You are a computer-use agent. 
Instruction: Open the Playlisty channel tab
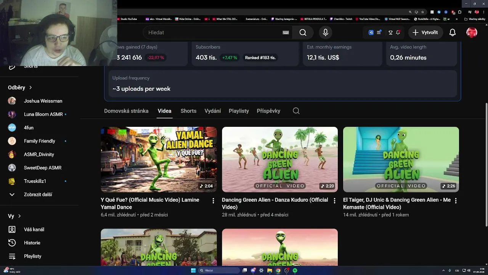(239, 111)
